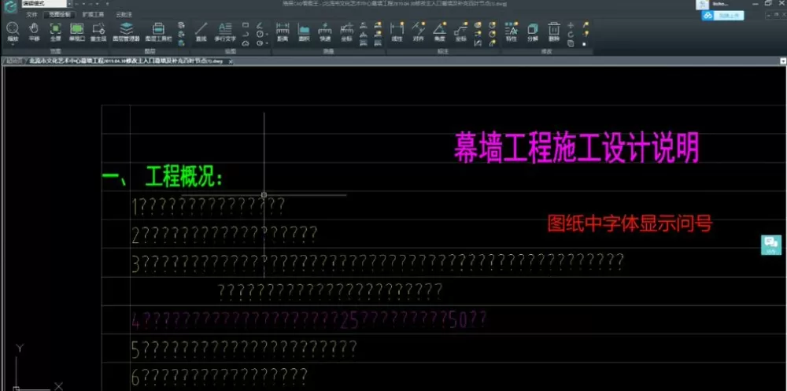Click text line starting with 2???

click(x=224, y=234)
